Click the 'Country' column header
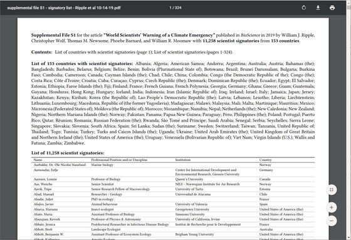The height and width of the screenshot is (240, 351). coord(265,160)
